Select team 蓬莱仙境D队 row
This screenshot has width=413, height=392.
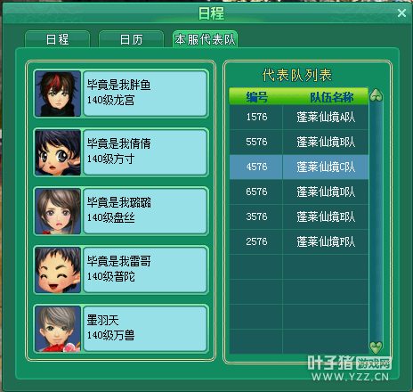299,192
